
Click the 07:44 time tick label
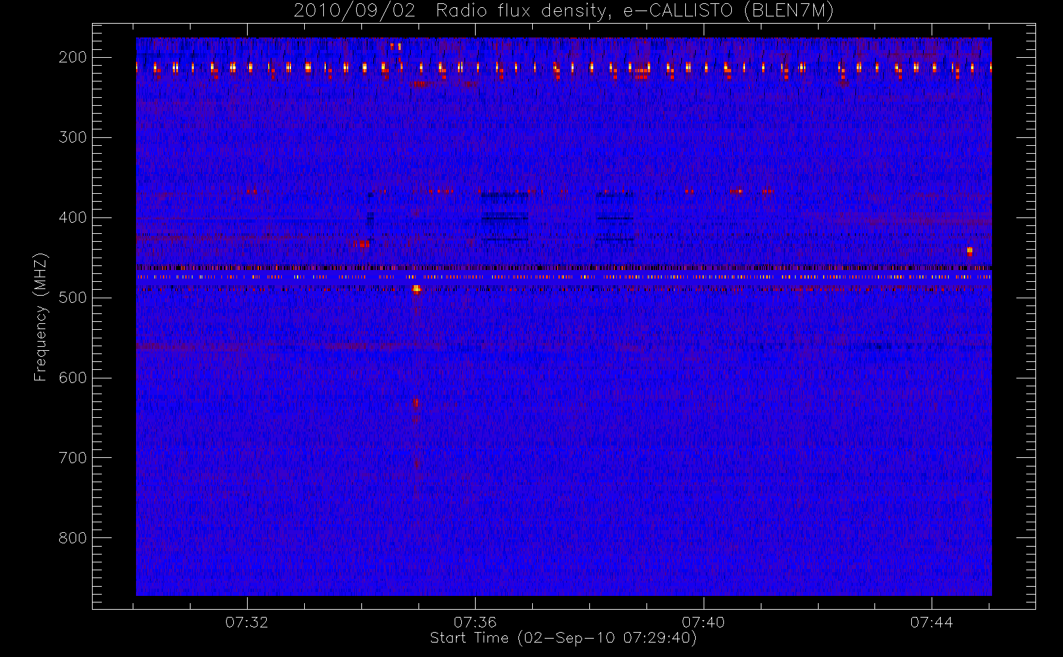coord(932,622)
